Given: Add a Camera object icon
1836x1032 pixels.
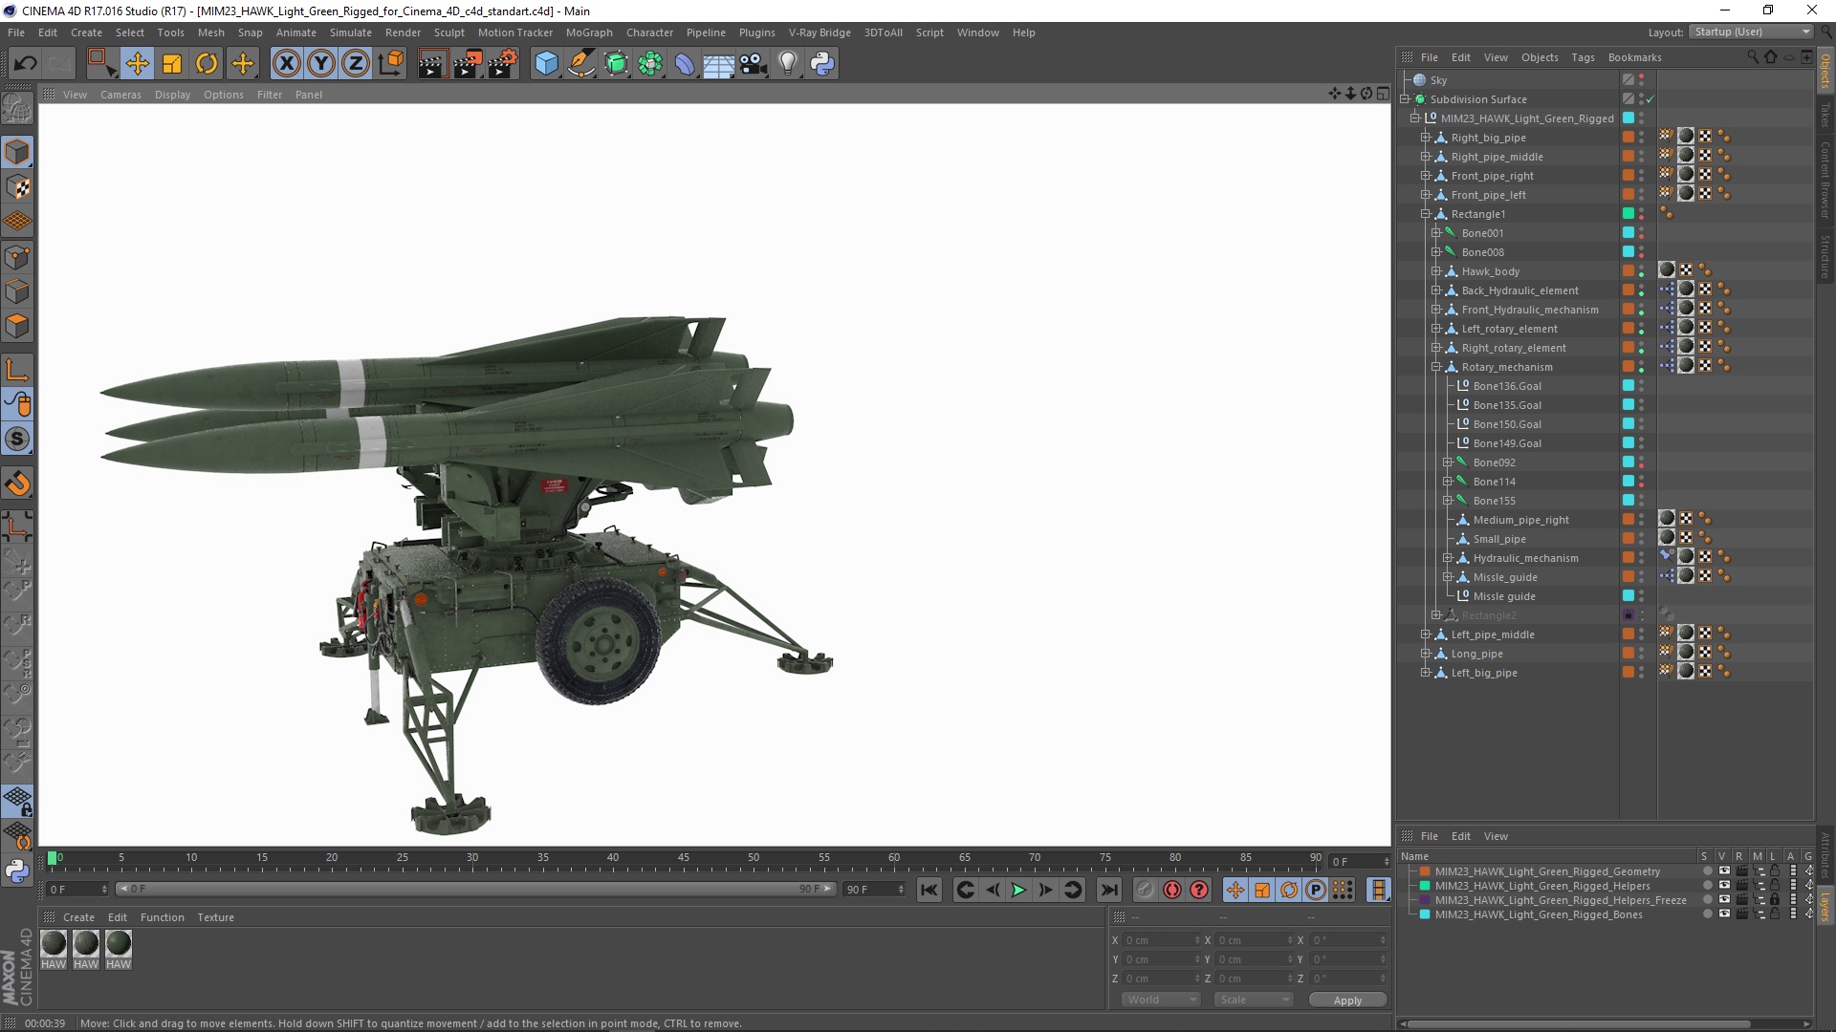Looking at the screenshot, I should pyautogui.click(x=753, y=64).
